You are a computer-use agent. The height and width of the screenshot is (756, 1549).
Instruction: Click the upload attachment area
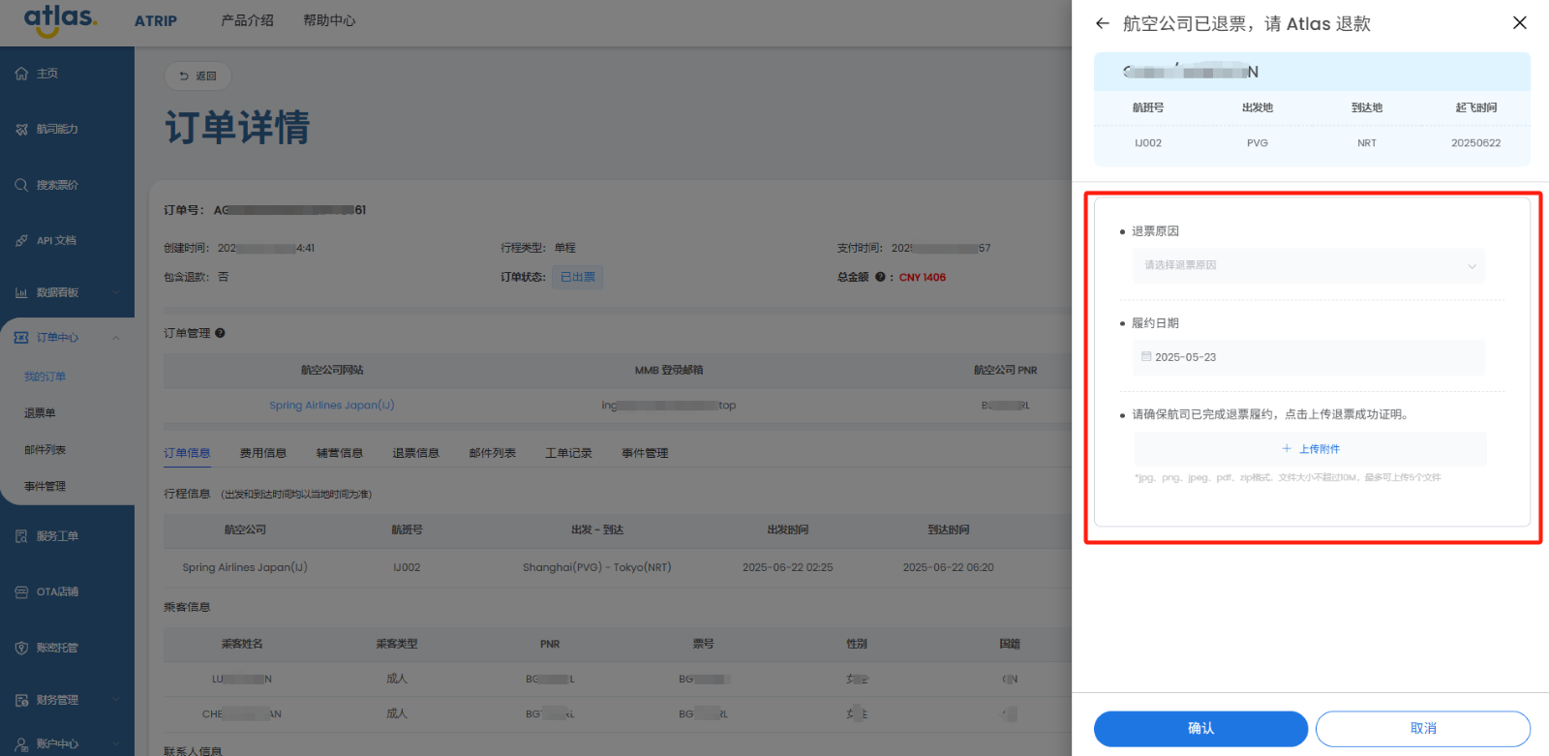point(1310,449)
